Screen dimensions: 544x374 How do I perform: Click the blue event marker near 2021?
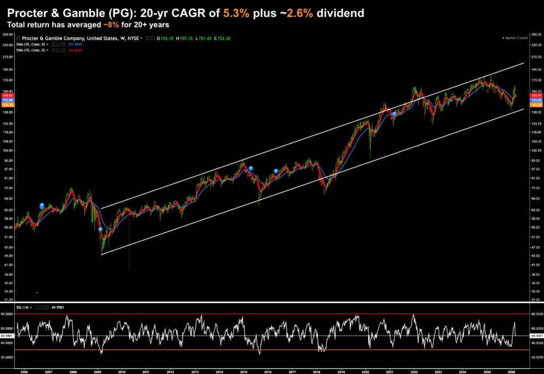394,114
